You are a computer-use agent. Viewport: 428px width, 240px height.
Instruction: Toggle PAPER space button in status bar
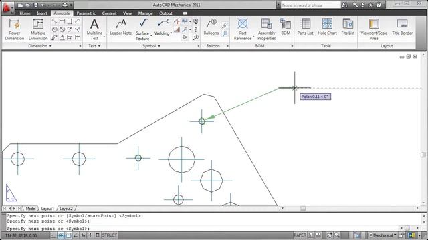click(x=300, y=235)
